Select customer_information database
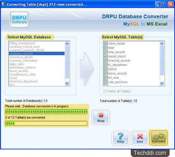 37,61
